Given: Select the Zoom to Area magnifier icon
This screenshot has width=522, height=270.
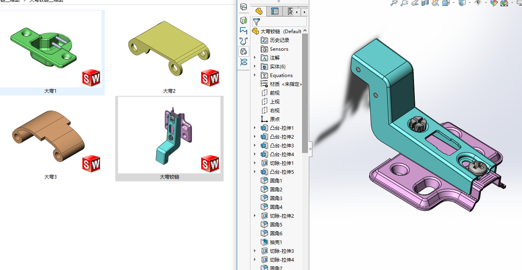Looking at the screenshot, I should pyautogui.click(x=404, y=2).
